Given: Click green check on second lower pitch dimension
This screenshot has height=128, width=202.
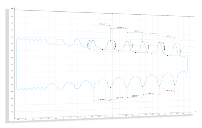Looking at the screenshot, I should [123, 98].
